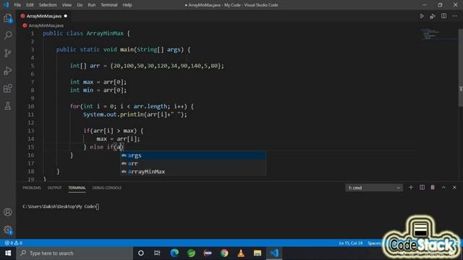Click the Windows search box
Screen dimensions: 463x260
(75, 253)
